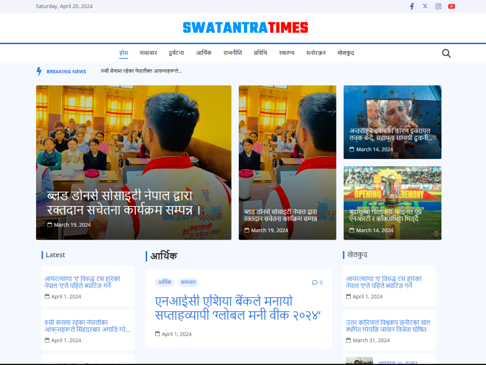Select the आर्थिक category badge

(165, 282)
